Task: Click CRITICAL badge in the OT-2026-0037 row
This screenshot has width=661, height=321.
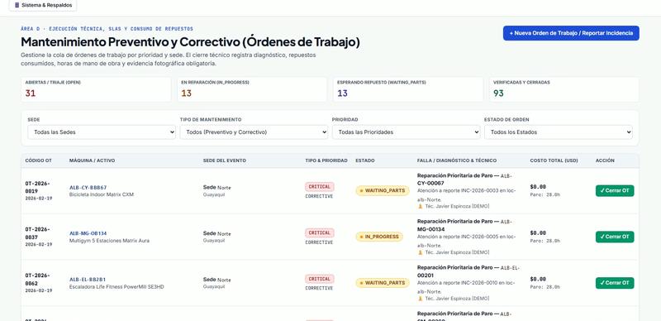Action: pyautogui.click(x=320, y=232)
